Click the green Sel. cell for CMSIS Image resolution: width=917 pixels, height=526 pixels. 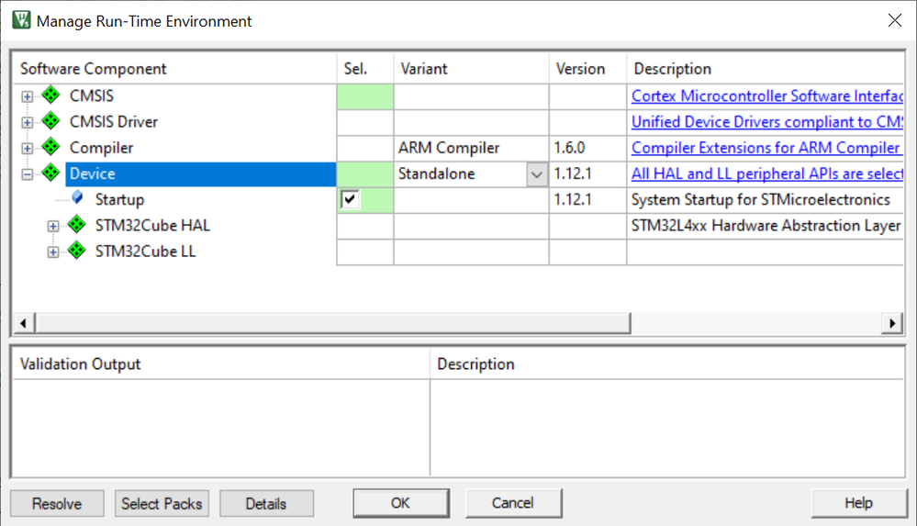(x=365, y=96)
